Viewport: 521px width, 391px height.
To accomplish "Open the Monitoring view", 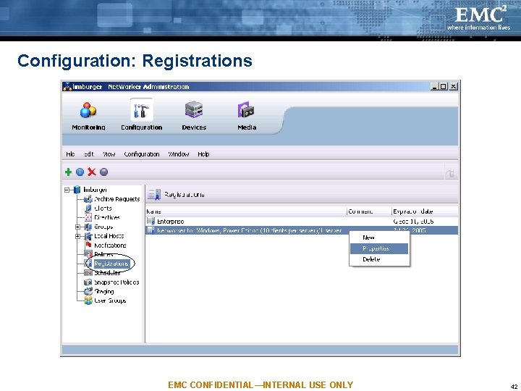I will tap(88, 115).
